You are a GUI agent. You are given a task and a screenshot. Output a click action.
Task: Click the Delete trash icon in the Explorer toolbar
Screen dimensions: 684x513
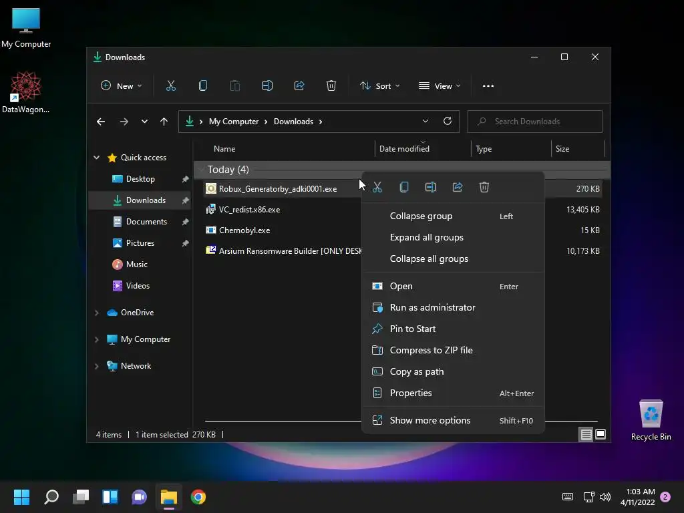coord(331,86)
